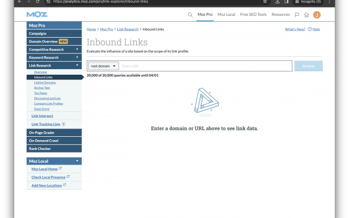The image size is (349, 218).
Task: Bookmark page with the star icon
Action: click(265, 2)
